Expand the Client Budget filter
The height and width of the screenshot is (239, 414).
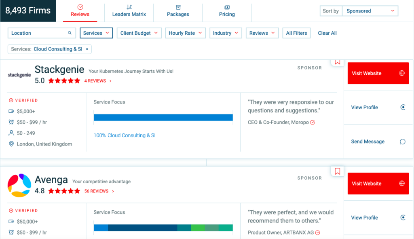pos(139,33)
